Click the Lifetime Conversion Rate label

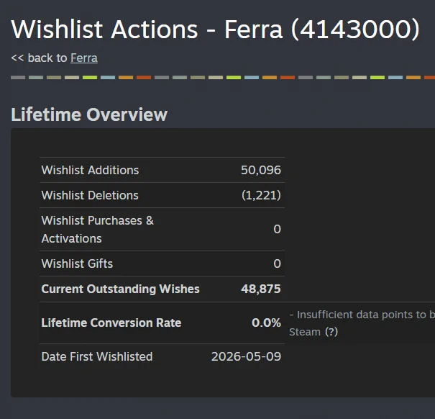[x=111, y=323]
